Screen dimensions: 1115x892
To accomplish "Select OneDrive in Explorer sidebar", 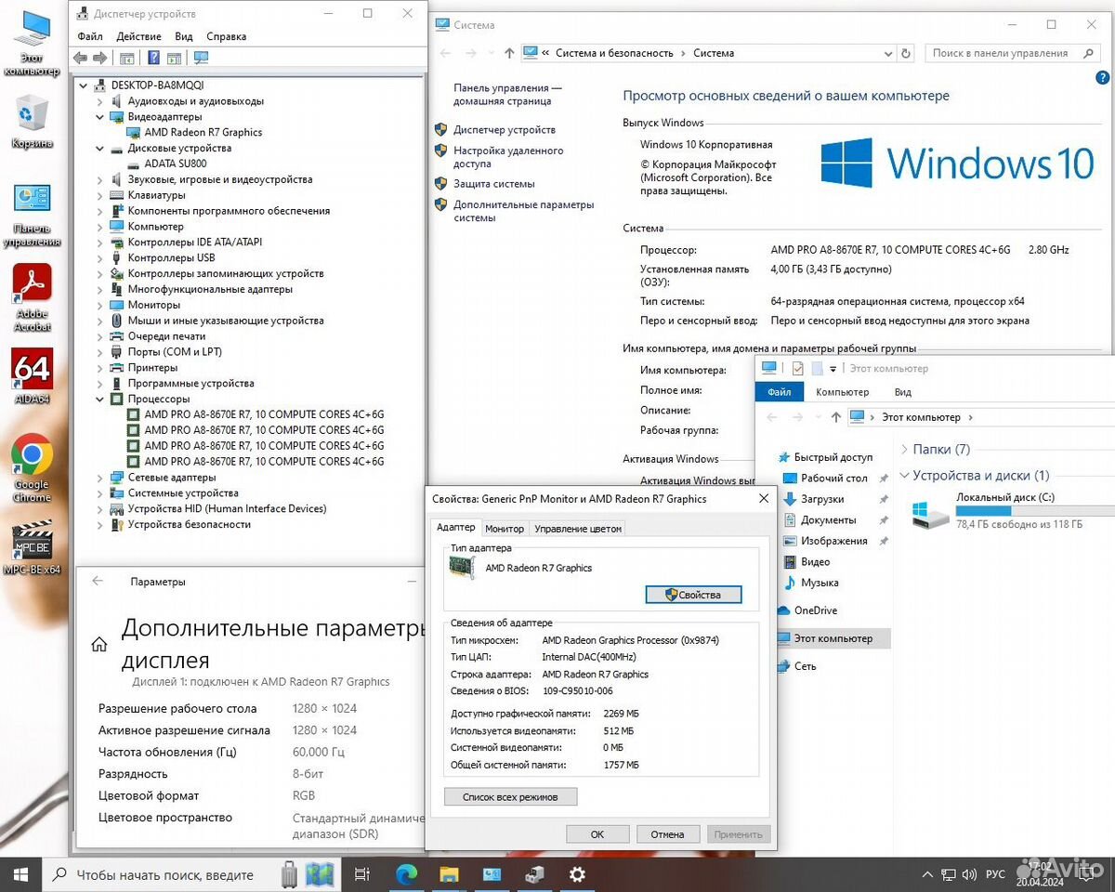I will click(815, 610).
